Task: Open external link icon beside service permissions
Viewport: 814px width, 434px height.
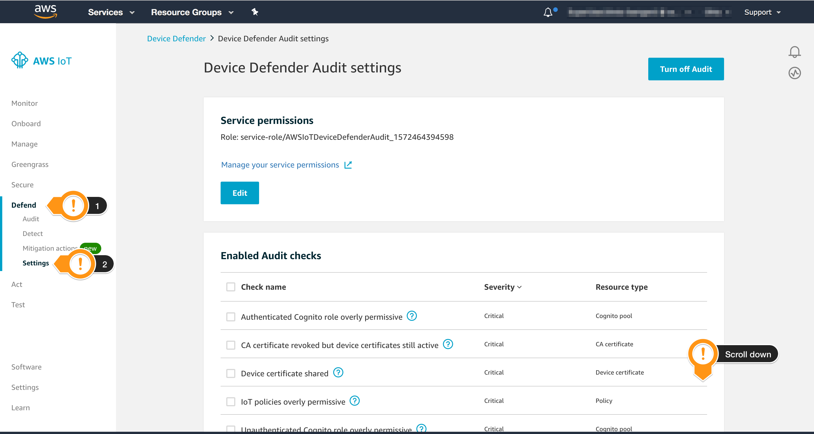Action: pyautogui.click(x=348, y=165)
